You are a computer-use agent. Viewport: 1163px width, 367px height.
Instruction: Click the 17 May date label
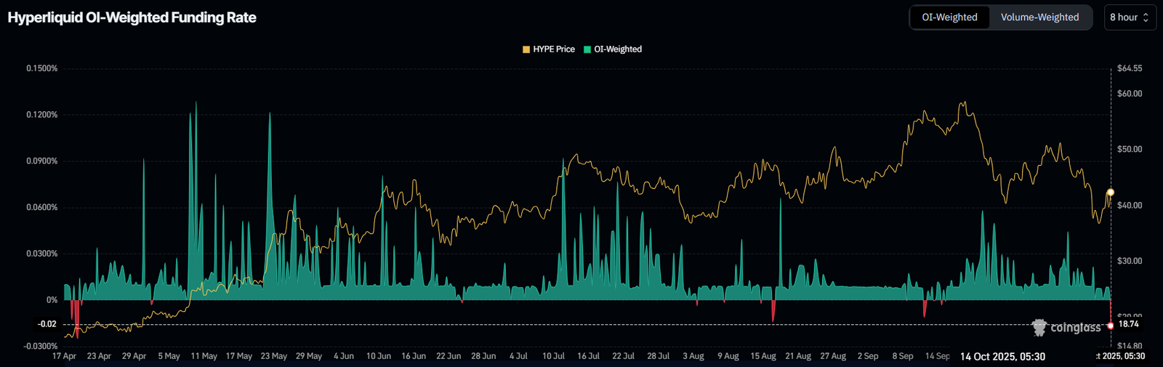[x=239, y=356]
